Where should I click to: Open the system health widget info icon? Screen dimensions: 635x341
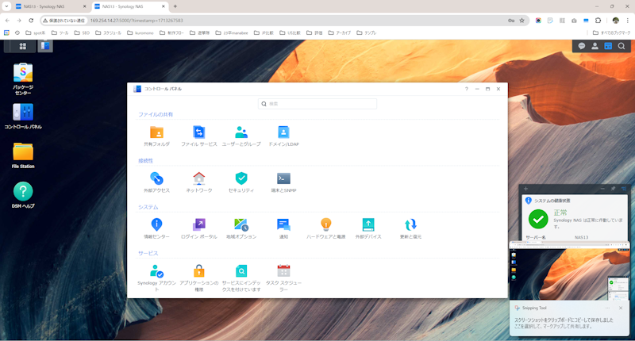pyautogui.click(x=528, y=201)
